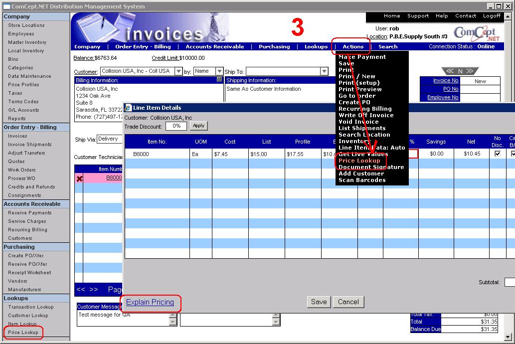
Task: Expand the Ship To dropdown
Action: coord(324,72)
